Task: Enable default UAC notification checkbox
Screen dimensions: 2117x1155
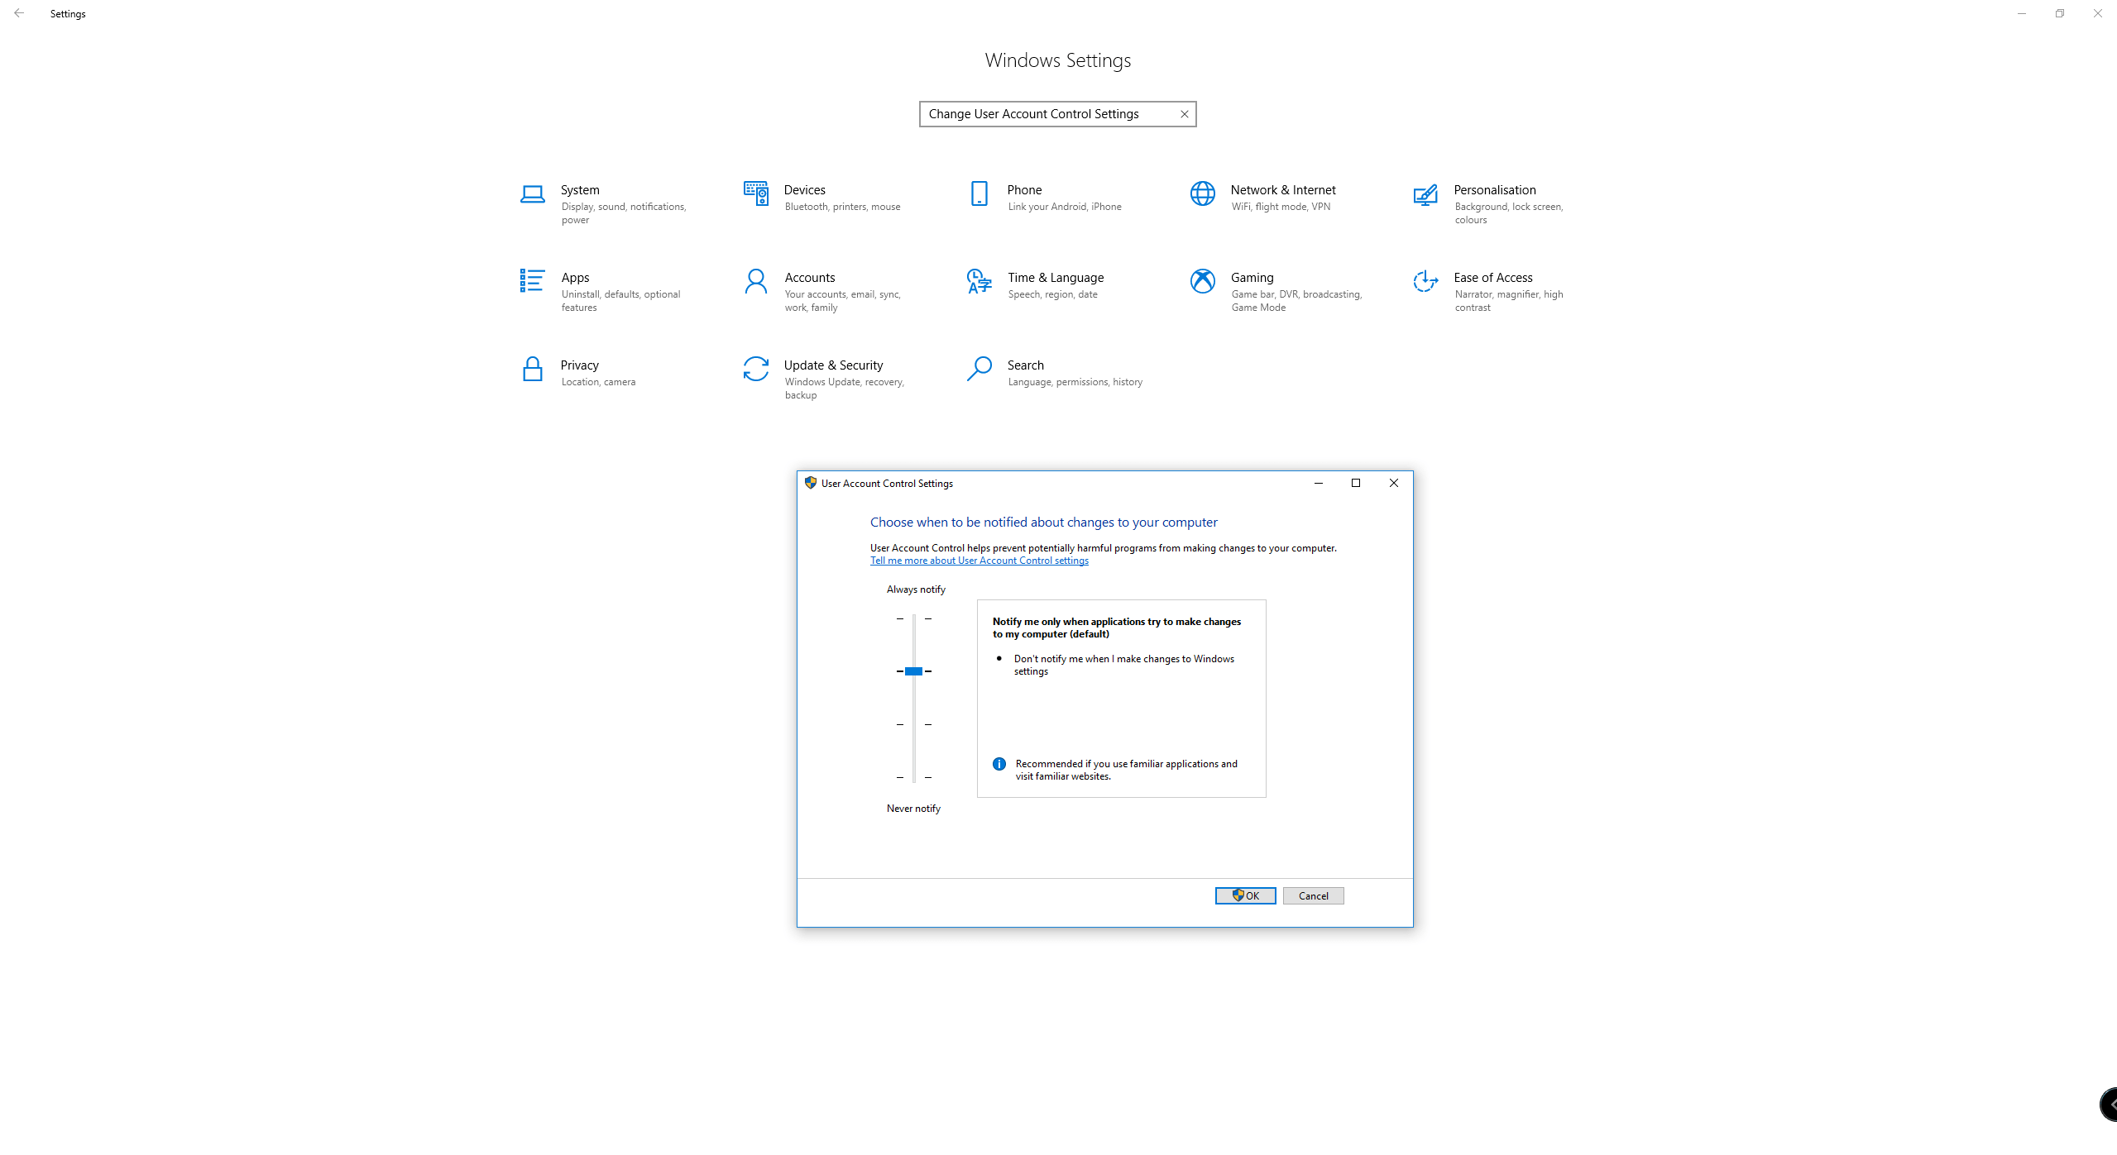Action: pos(913,671)
